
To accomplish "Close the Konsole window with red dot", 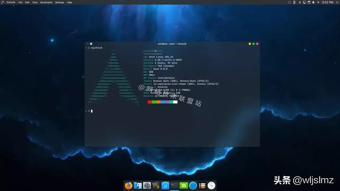I will pos(257,44).
